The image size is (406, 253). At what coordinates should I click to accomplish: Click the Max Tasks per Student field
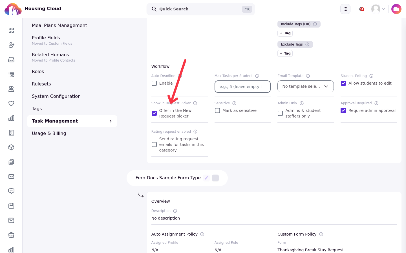point(242,87)
